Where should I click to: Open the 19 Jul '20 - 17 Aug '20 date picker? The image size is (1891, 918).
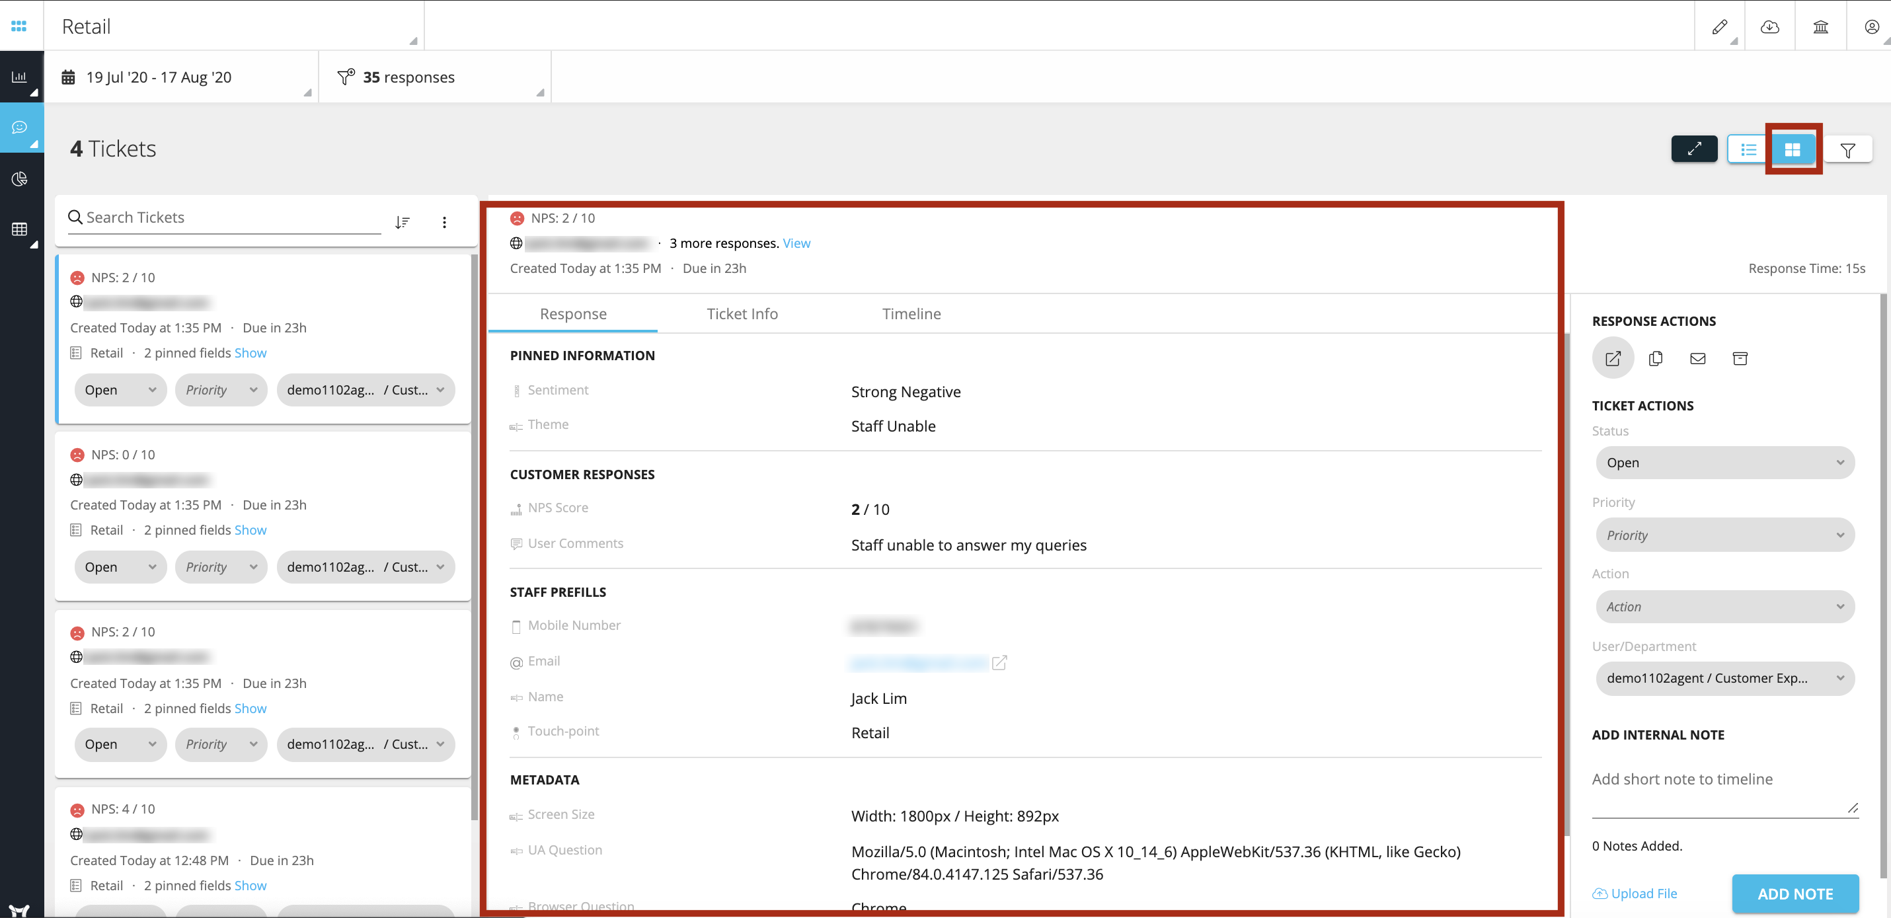[181, 77]
